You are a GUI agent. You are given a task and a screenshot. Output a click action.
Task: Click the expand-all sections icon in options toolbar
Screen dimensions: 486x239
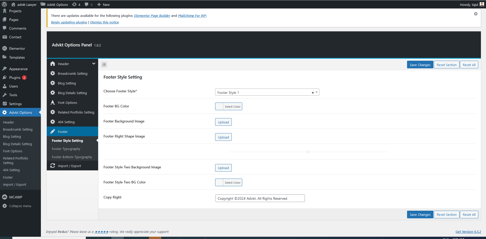pyautogui.click(x=104, y=64)
